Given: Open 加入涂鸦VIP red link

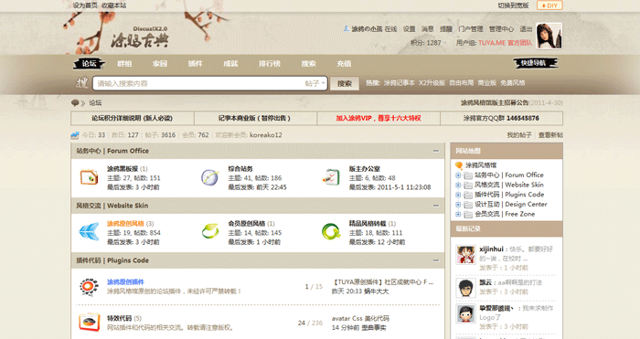Looking at the screenshot, I should click(379, 118).
